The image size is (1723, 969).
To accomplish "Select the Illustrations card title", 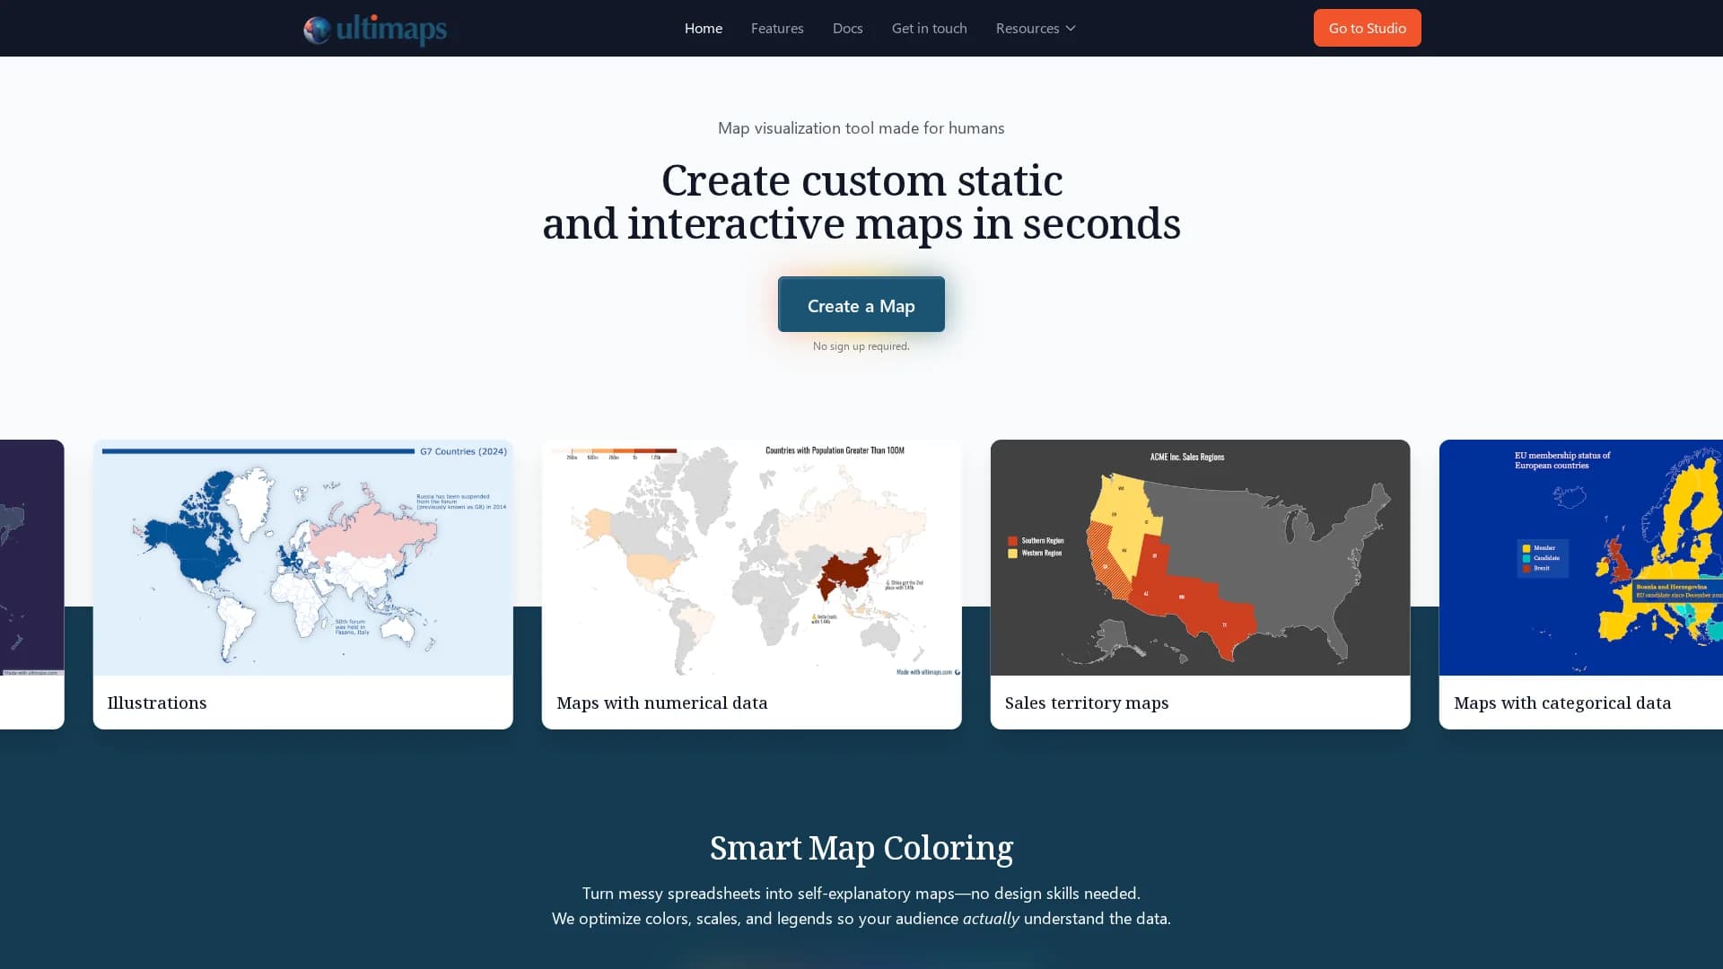I will point(157,703).
